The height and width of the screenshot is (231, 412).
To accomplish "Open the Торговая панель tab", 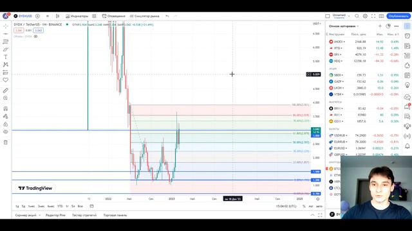I will 115,215.
